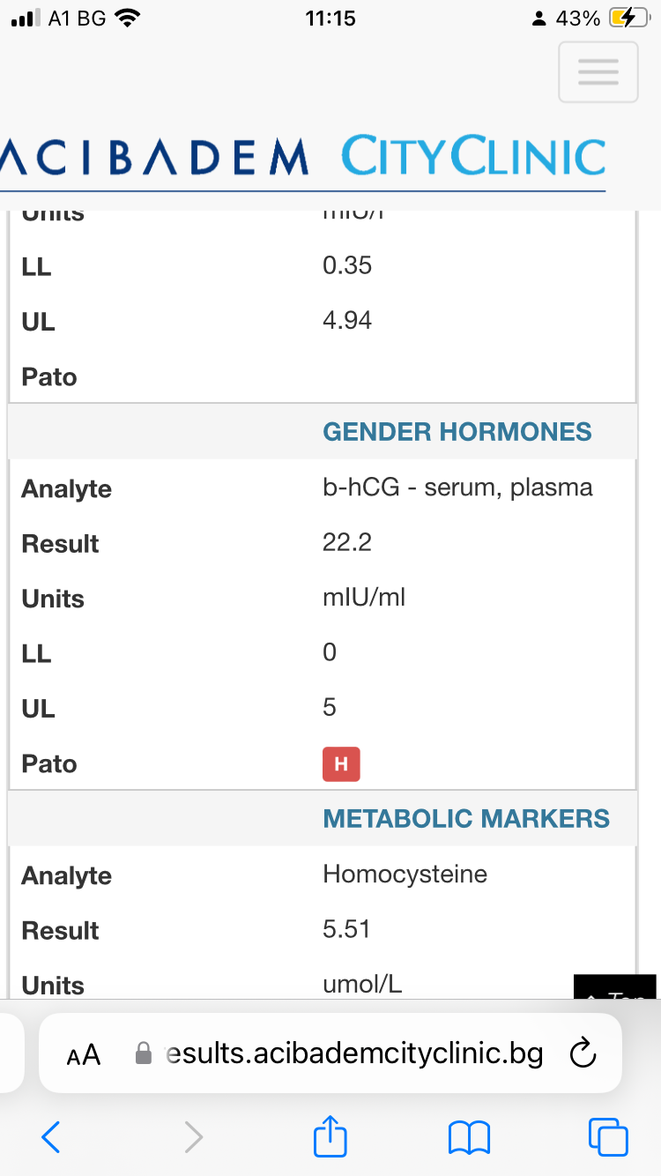
Task: Tap the Homocysteine analyte name
Action: pos(405,874)
